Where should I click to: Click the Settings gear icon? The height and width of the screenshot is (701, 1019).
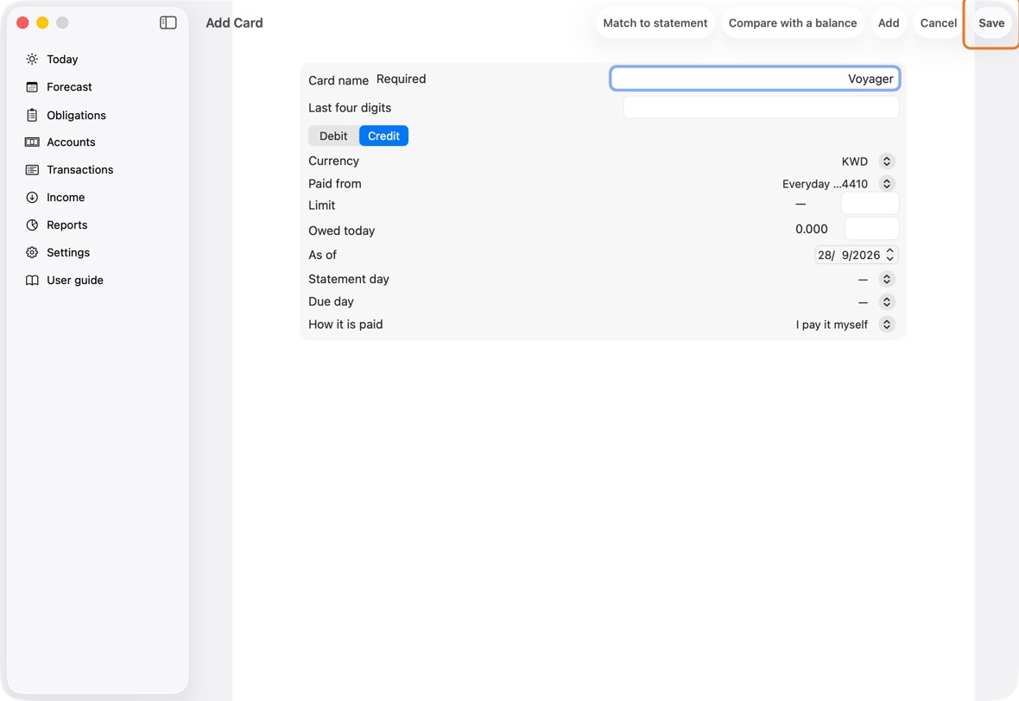coord(32,253)
